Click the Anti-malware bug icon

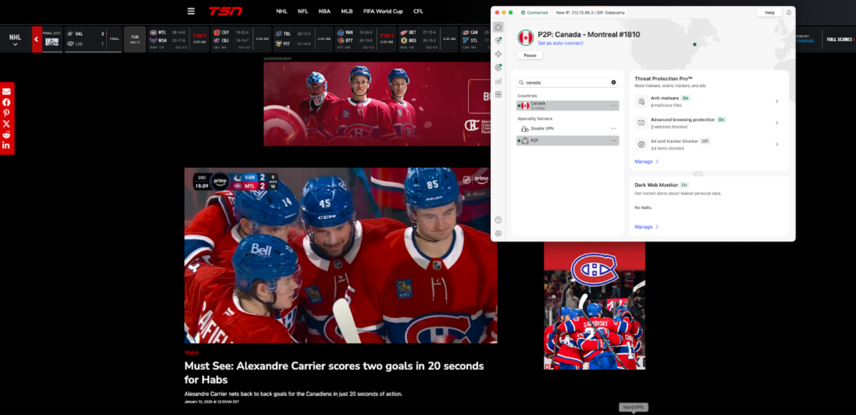coord(641,101)
